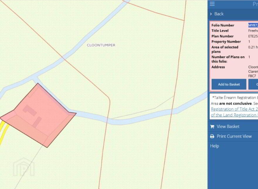Open the shopping cart basket icon
The image size is (258, 189).
[212, 127]
